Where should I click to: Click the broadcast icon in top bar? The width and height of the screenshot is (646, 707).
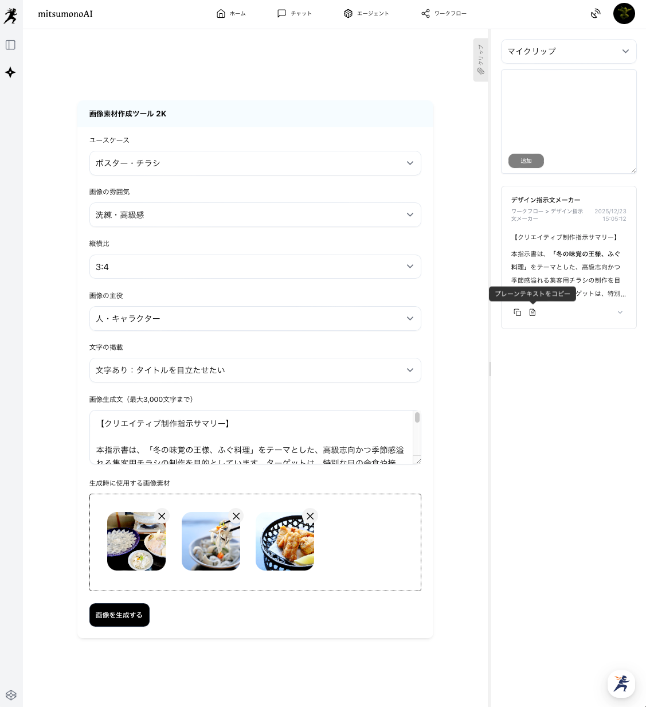coord(596,14)
